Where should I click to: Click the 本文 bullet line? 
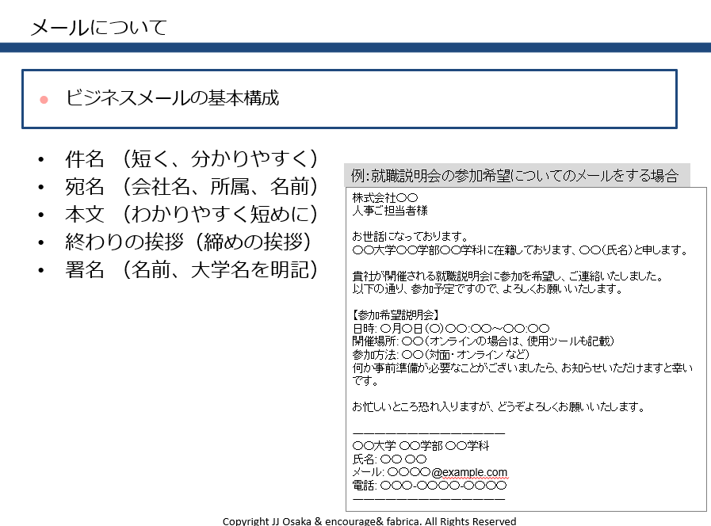[x=191, y=215]
